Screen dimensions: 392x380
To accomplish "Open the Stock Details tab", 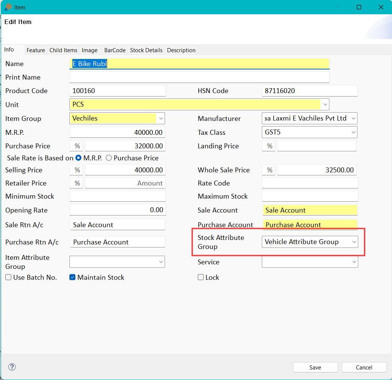I will pyautogui.click(x=146, y=50).
